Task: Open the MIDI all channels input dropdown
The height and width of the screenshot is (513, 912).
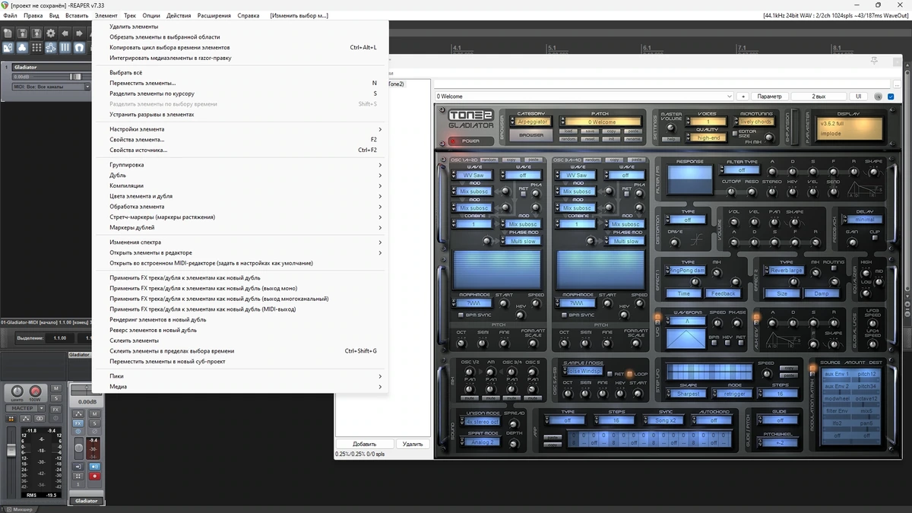Action: coord(51,87)
